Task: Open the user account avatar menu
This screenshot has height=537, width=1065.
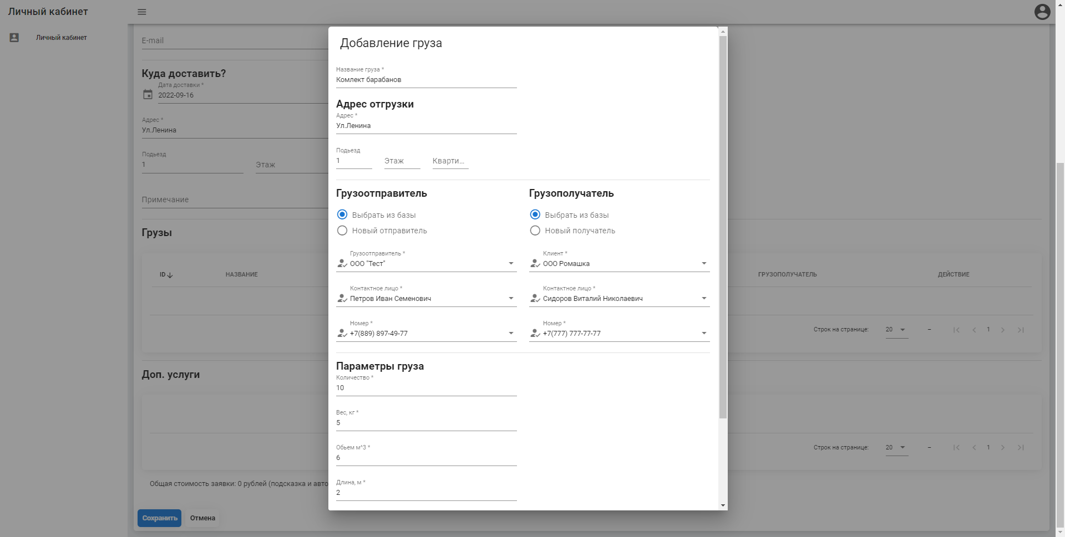Action: click(x=1042, y=12)
